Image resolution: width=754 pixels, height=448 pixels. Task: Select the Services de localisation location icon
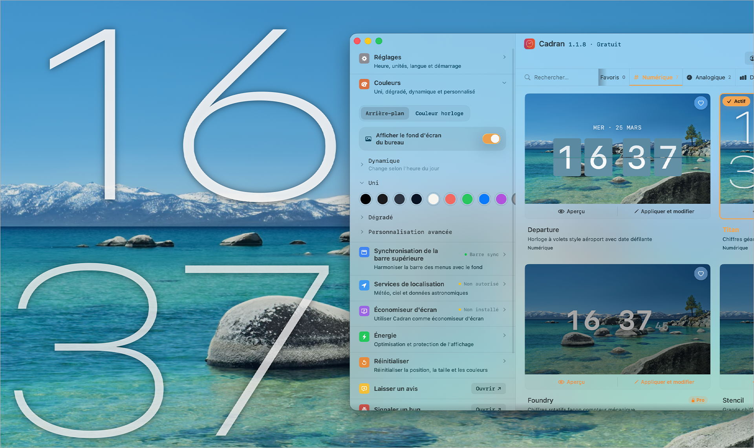[x=364, y=285]
